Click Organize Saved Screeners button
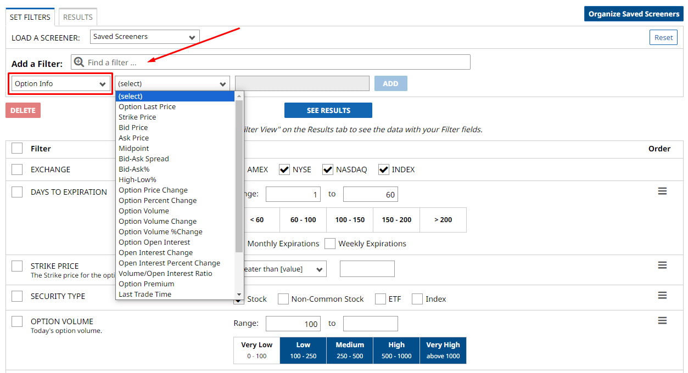Screen dimensions: 688x373 [634, 14]
